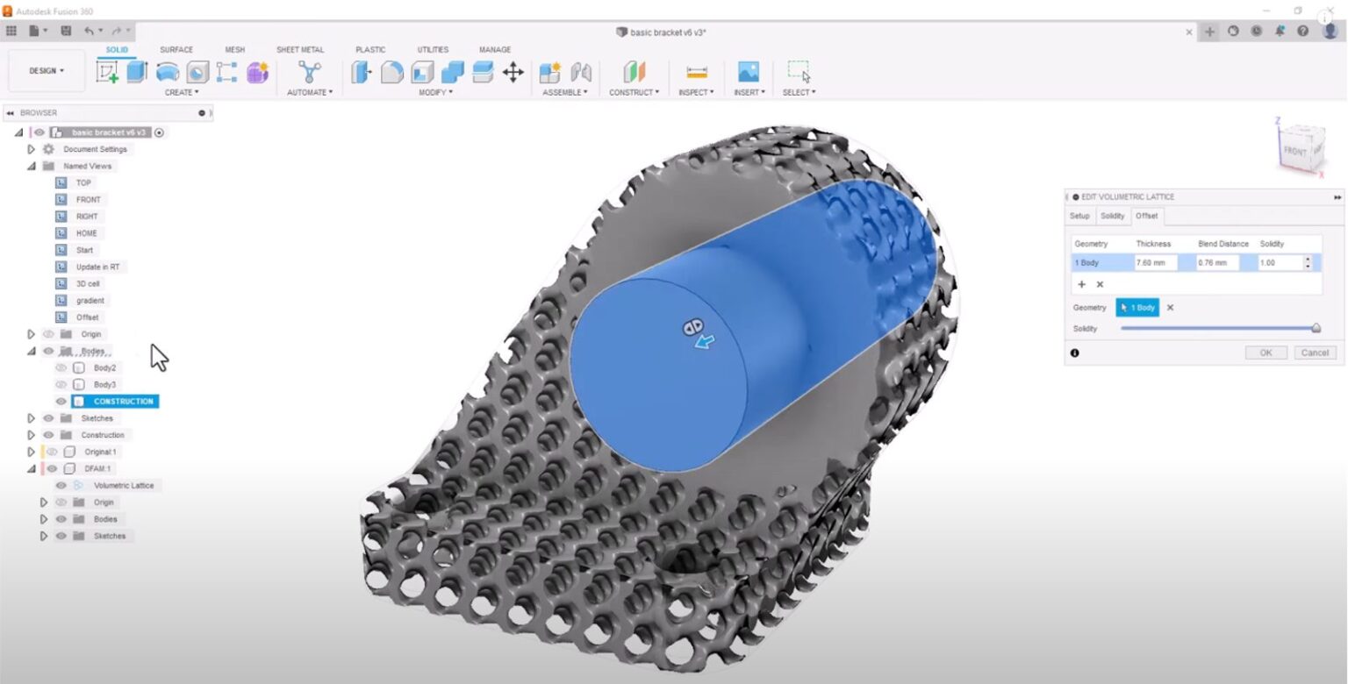Open the Move/Copy tool
Screen dimensions: 1348x684
(x=514, y=72)
